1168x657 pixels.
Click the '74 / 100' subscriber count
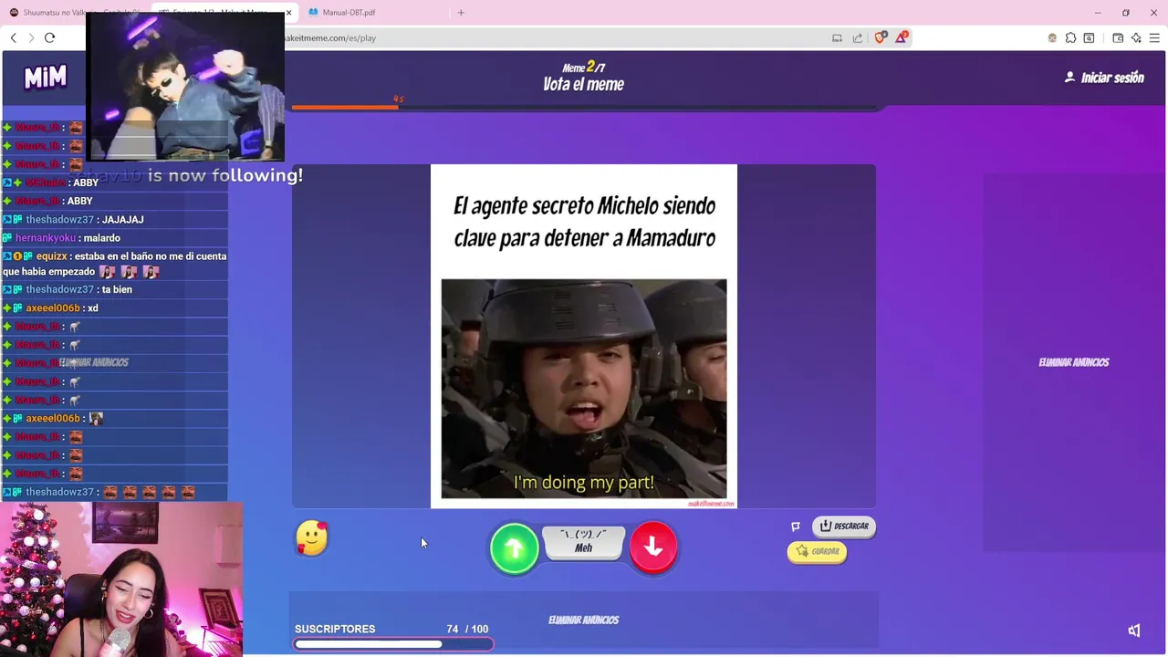pos(467,629)
